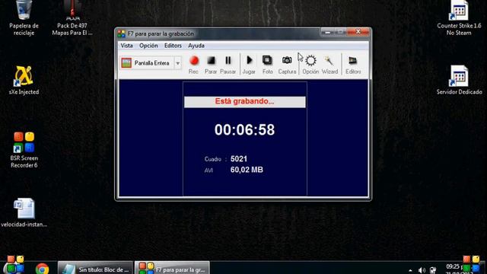This screenshot has height=274, width=487.
Task: Show hidden tray icons arrow
Action: click(410, 271)
